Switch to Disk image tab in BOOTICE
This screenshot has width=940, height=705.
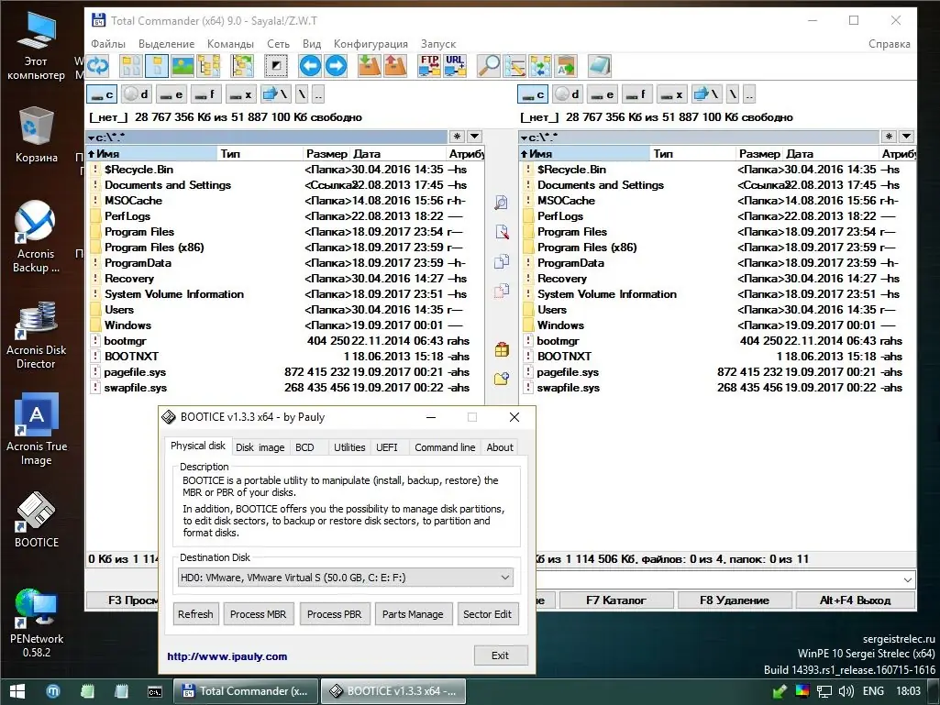pos(260,447)
